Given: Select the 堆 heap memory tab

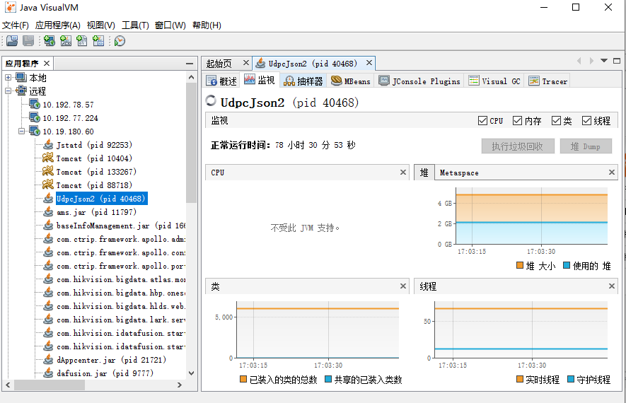Looking at the screenshot, I should click(424, 173).
